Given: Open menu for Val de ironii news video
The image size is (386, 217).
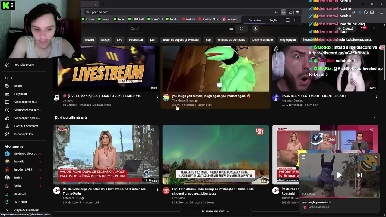Looking at the screenshot, I should click(x=157, y=189).
